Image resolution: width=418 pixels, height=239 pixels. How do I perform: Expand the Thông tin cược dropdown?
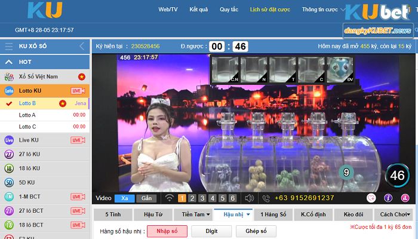click(323, 10)
